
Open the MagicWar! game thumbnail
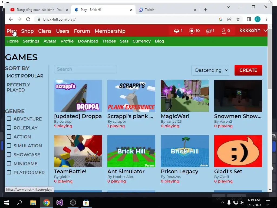coord(184,96)
